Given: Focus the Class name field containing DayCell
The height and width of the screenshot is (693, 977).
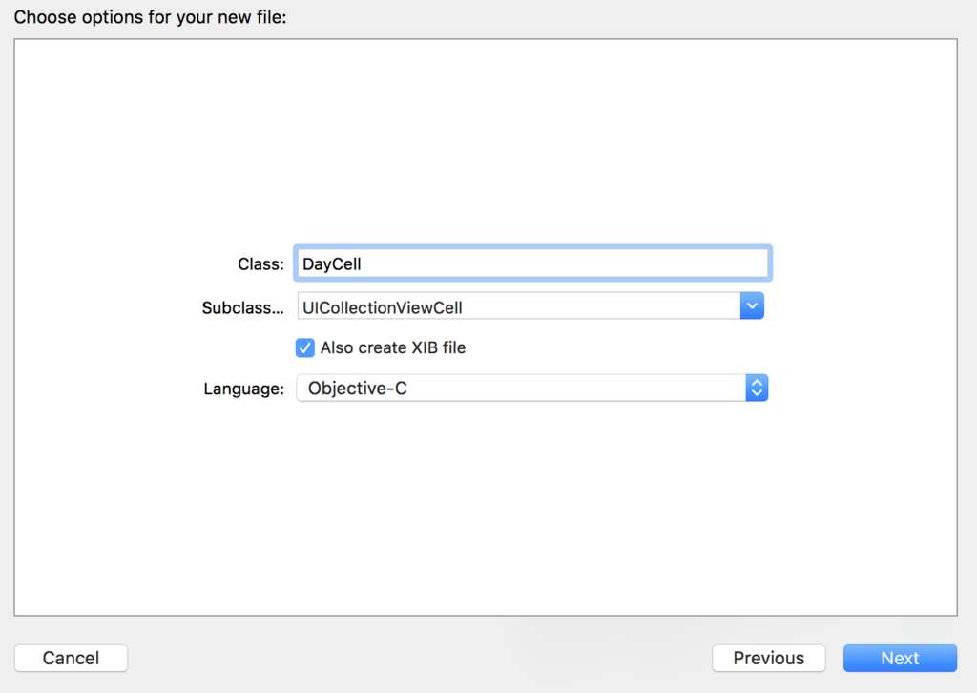Looking at the screenshot, I should (531, 263).
